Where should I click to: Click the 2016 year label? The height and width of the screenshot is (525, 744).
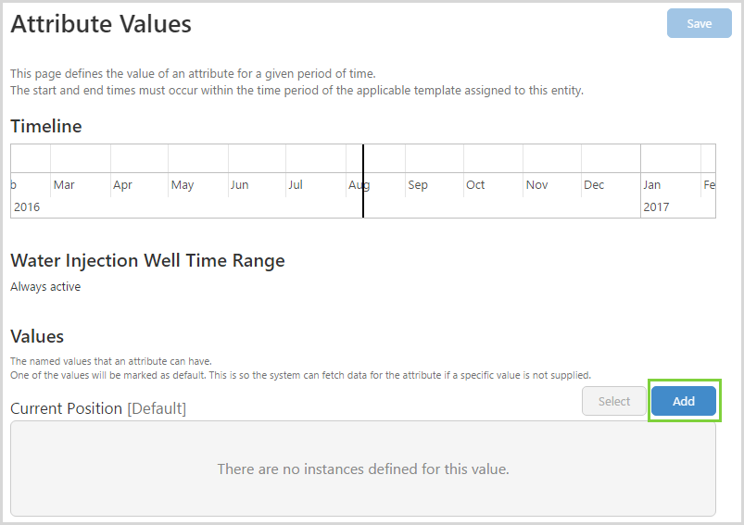click(x=27, y=207)
